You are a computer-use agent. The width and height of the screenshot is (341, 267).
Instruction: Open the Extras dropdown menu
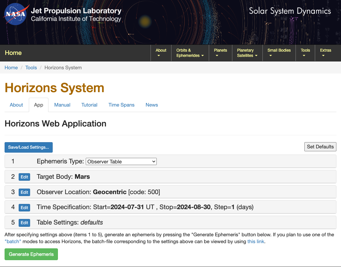[326, 53]
